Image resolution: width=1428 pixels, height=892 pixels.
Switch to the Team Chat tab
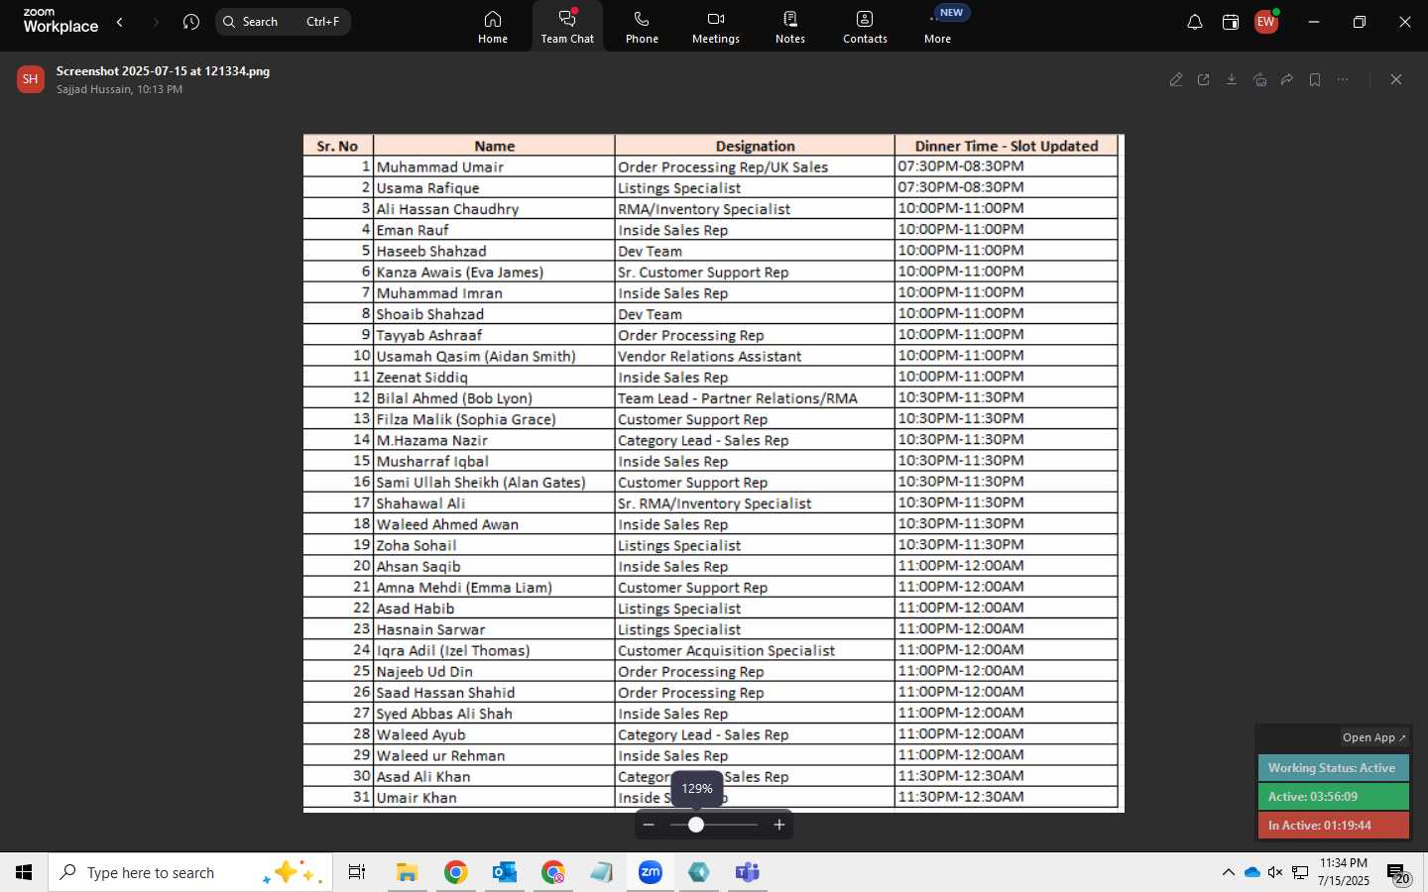coord(567,27)
